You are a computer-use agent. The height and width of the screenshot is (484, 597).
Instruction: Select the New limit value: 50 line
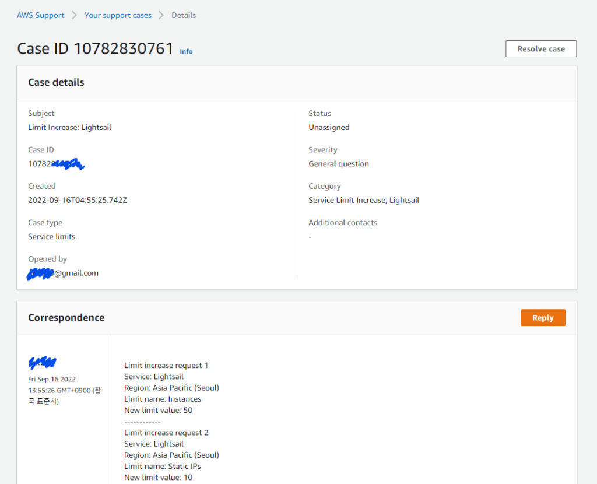[x=159, y=411]
